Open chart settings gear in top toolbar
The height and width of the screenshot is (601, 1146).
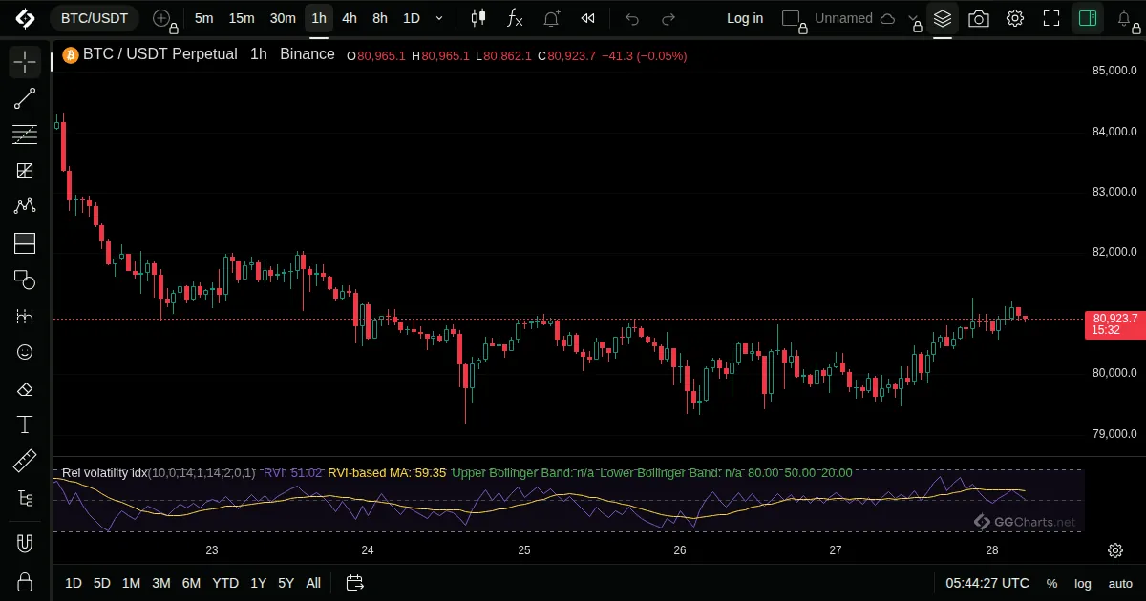pyautogui.click(x=1014, y=18)
